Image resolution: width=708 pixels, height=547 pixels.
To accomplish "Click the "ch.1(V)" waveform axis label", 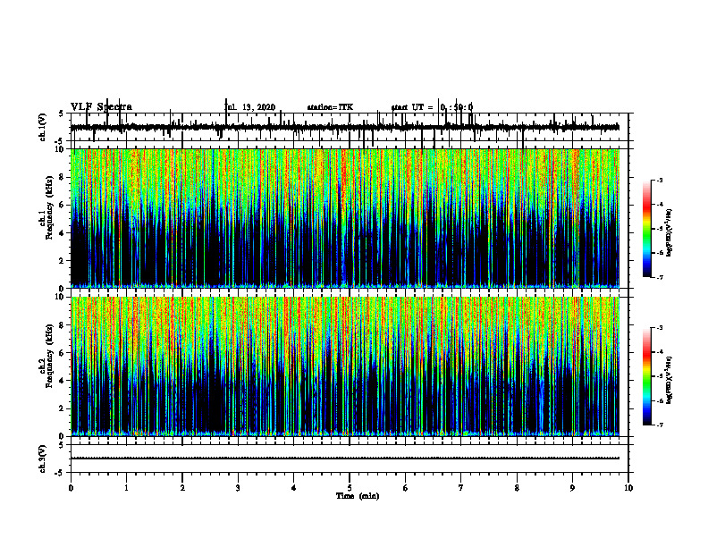I will click(x=43, y=127).
